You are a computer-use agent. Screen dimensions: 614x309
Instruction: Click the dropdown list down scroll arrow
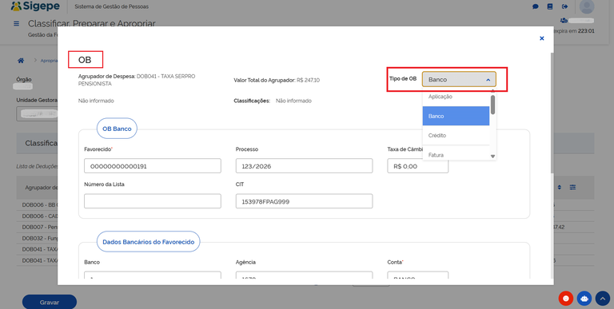[493, 156]
